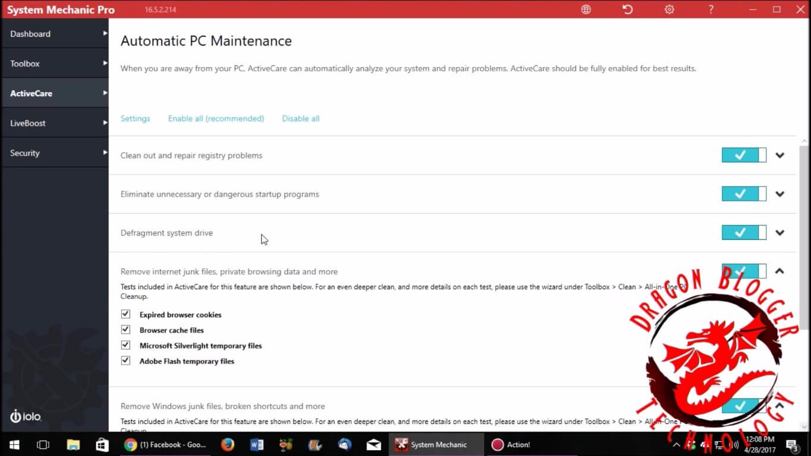Click the undo arrow icon in title bar

coord(627,9)
